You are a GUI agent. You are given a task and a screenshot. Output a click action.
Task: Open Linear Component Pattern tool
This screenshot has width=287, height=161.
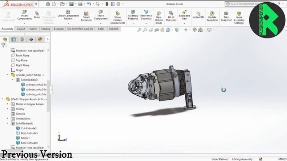[x=68, y=15]
